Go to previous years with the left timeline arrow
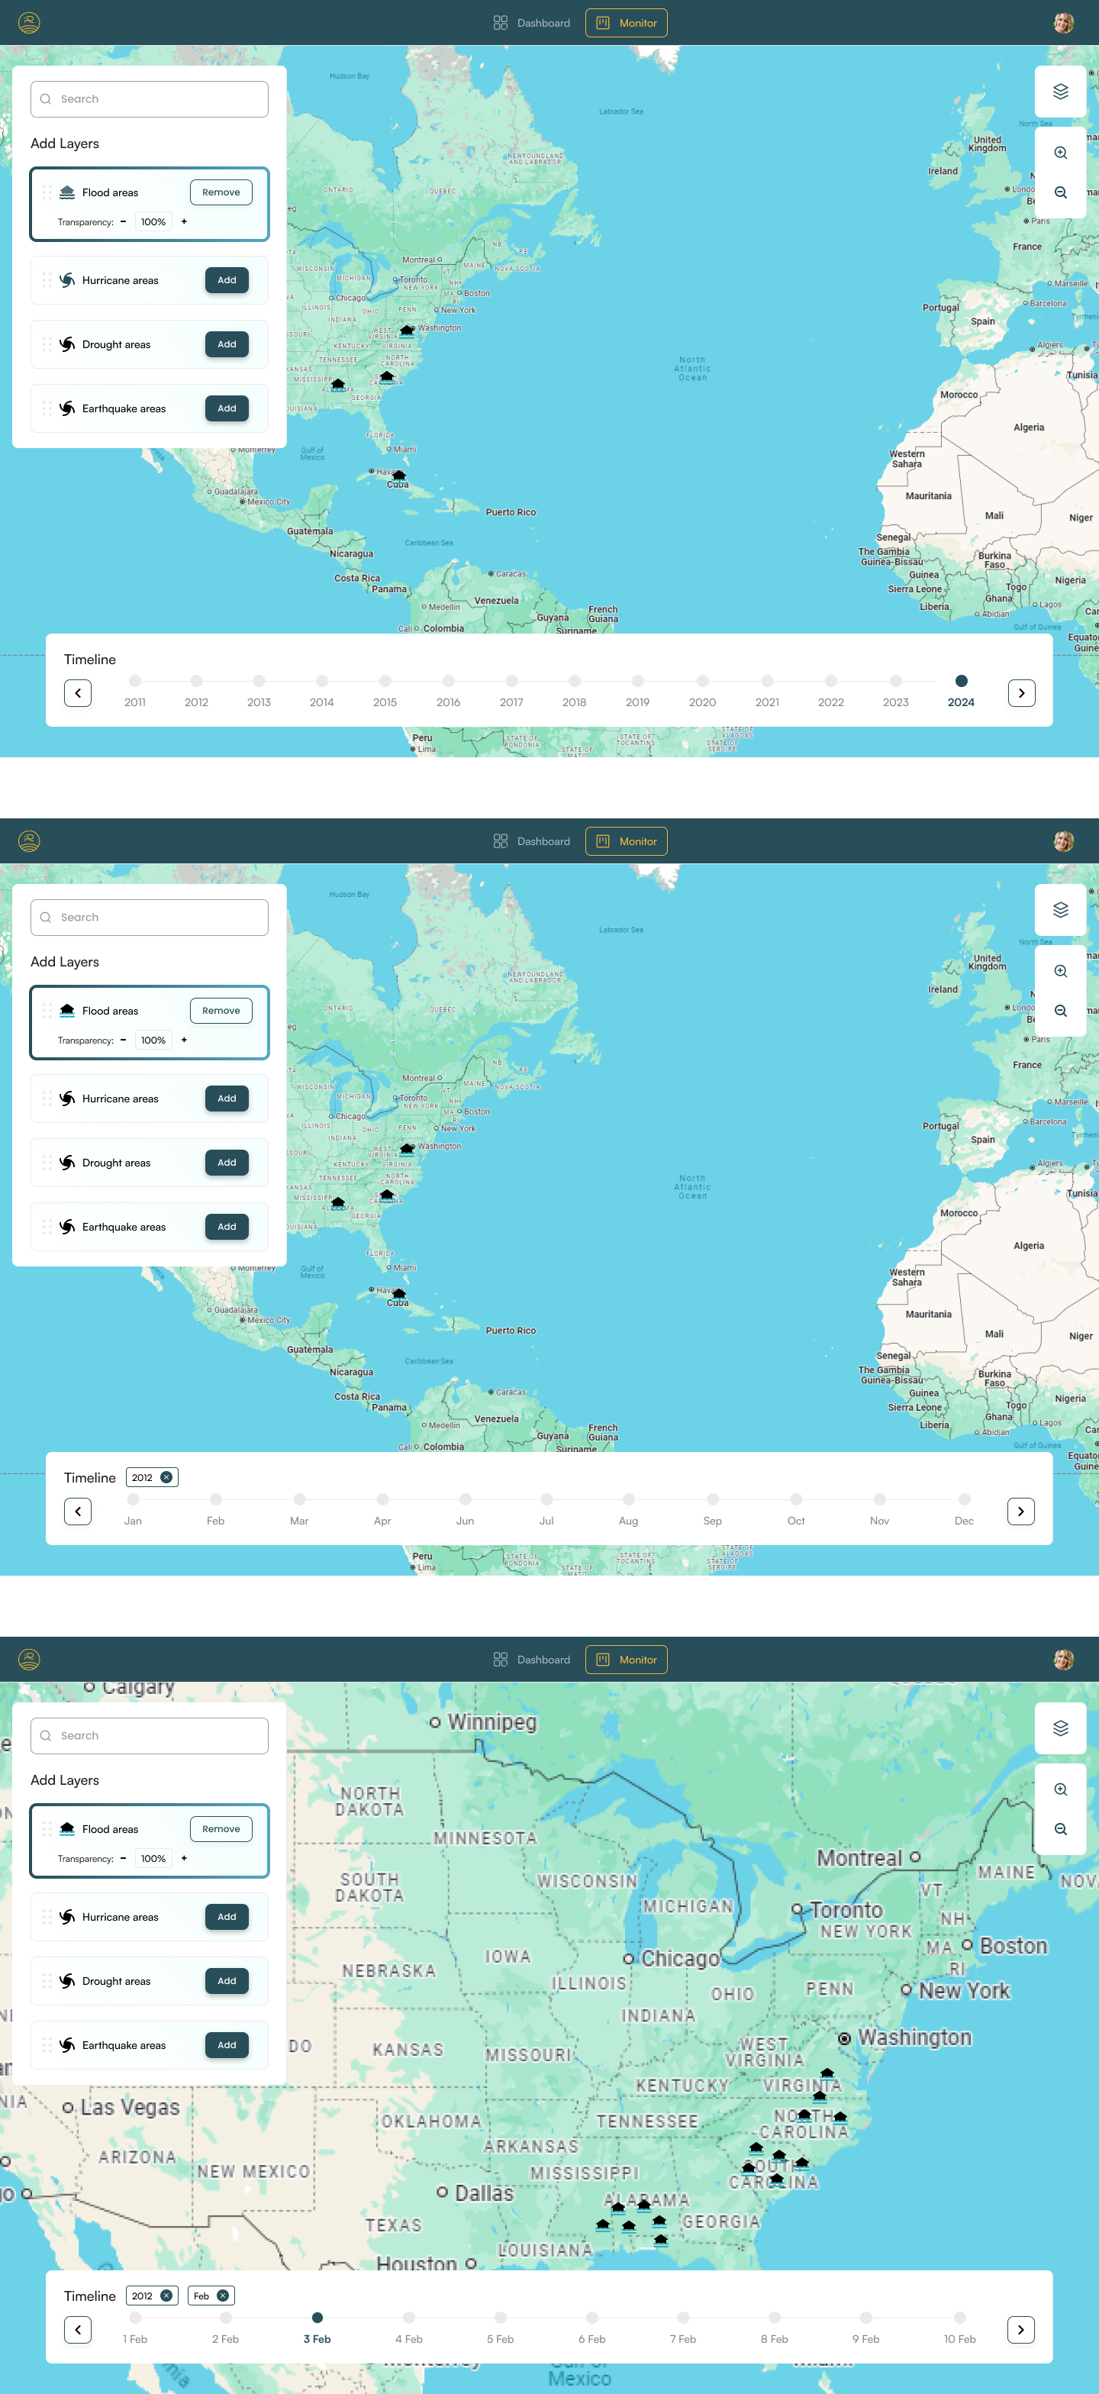 pyautogui.click(x=78, y=693)
